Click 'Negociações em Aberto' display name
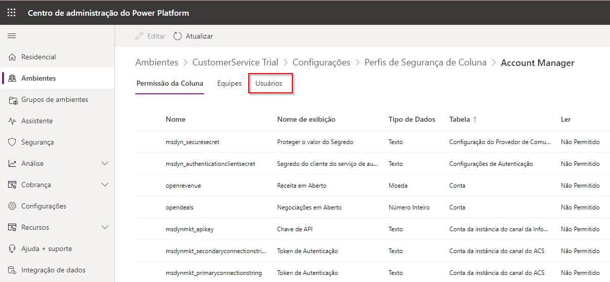Screen dimensions: 610x282 [310, 207]
